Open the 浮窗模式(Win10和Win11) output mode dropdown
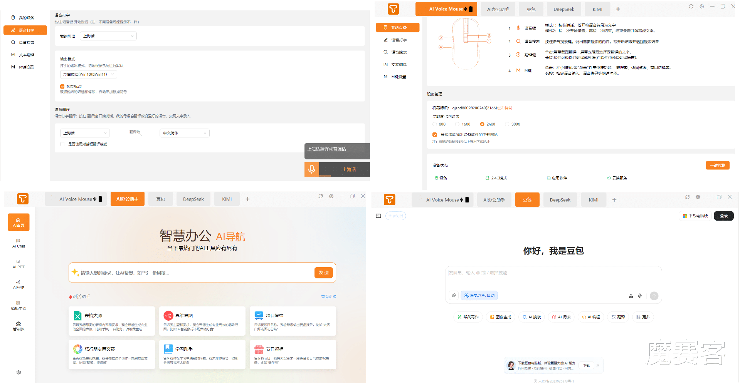 click(88, 75)
